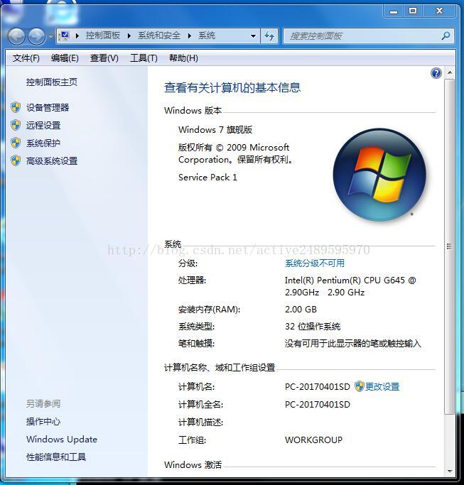The height and width of the screenshot is (485, 464).
Task: Click the scrollbar up arrow
Action: coord(450,72)
